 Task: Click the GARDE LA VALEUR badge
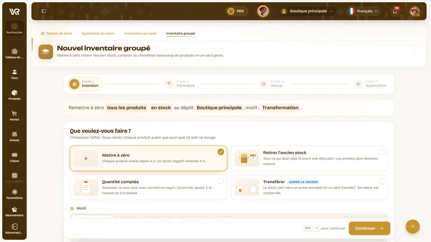pyautogui.click(x=303, y=182)
